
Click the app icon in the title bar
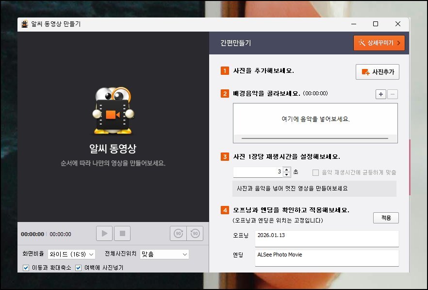pos(25,24)
